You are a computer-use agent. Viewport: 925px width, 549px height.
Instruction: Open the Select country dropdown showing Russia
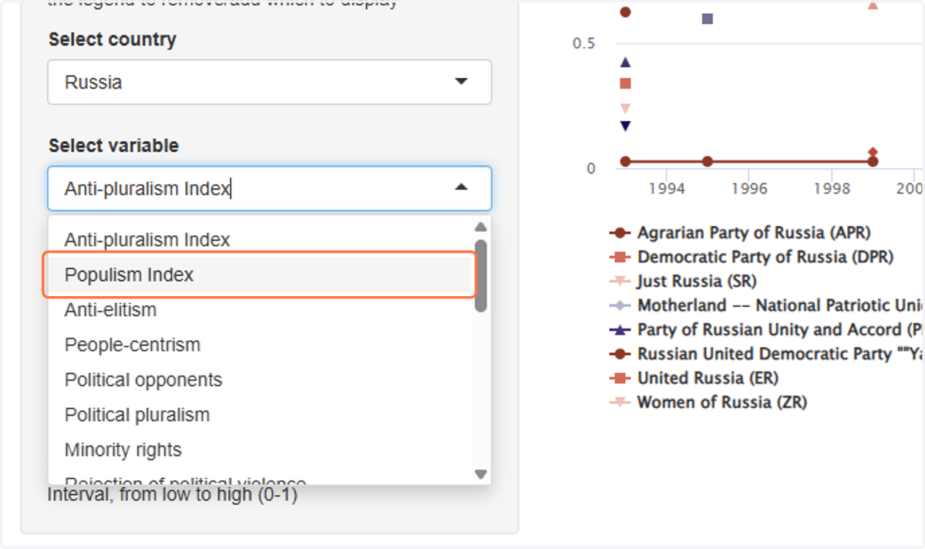point(269,82)
